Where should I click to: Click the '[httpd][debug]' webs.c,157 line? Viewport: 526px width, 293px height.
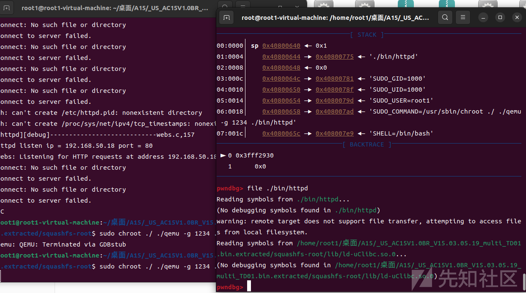tap(97, 134)
